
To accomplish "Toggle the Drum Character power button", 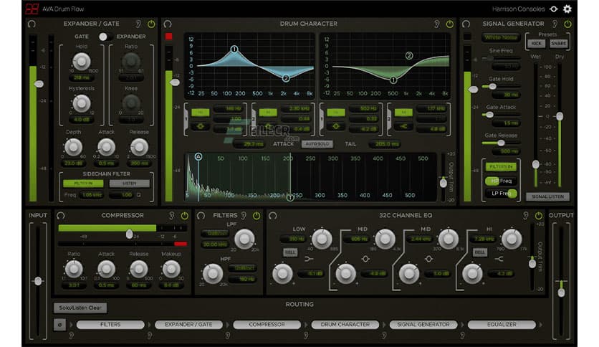I will coord(450,24).
